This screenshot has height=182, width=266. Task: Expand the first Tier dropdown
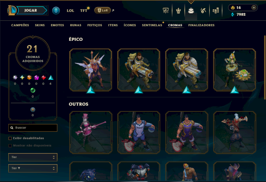(x=33, y=157)
